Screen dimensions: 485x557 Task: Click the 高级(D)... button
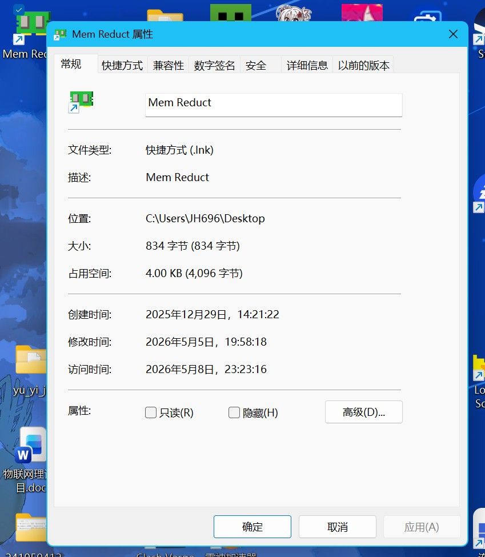[363, 412]
